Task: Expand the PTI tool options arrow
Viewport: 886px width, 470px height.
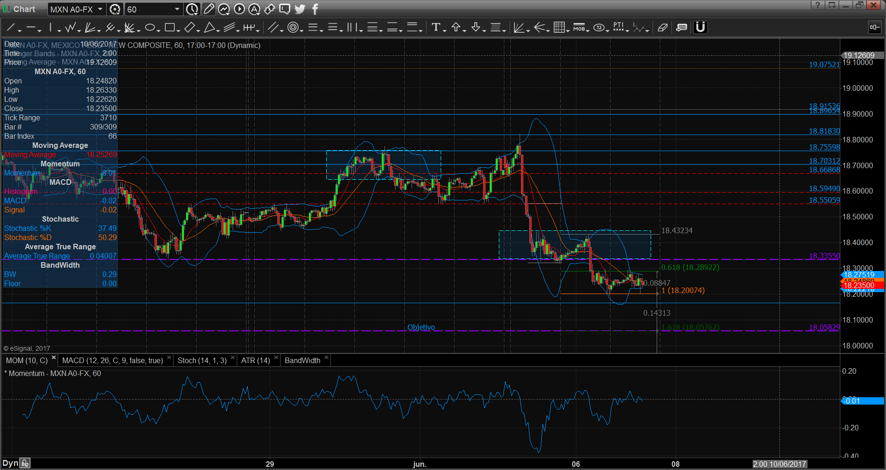Action: click(x=628, y=30)
